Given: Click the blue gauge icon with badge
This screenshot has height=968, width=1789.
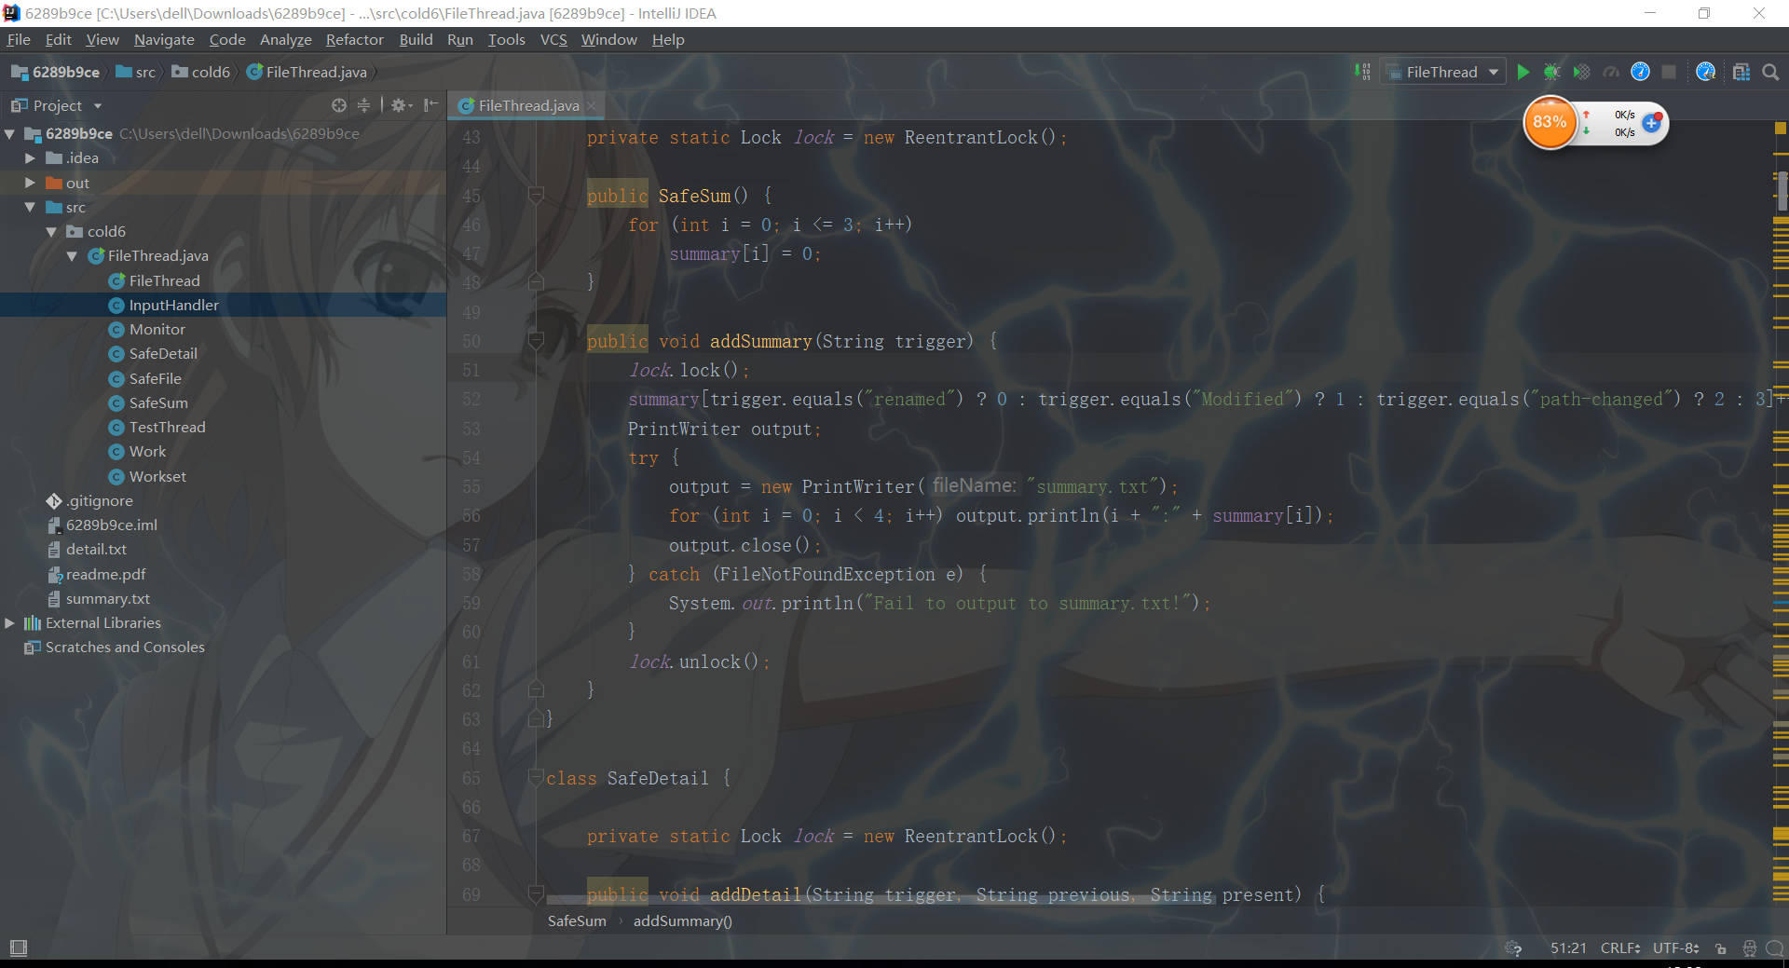Looking at the screenshot, I should tap(1705, 72).
